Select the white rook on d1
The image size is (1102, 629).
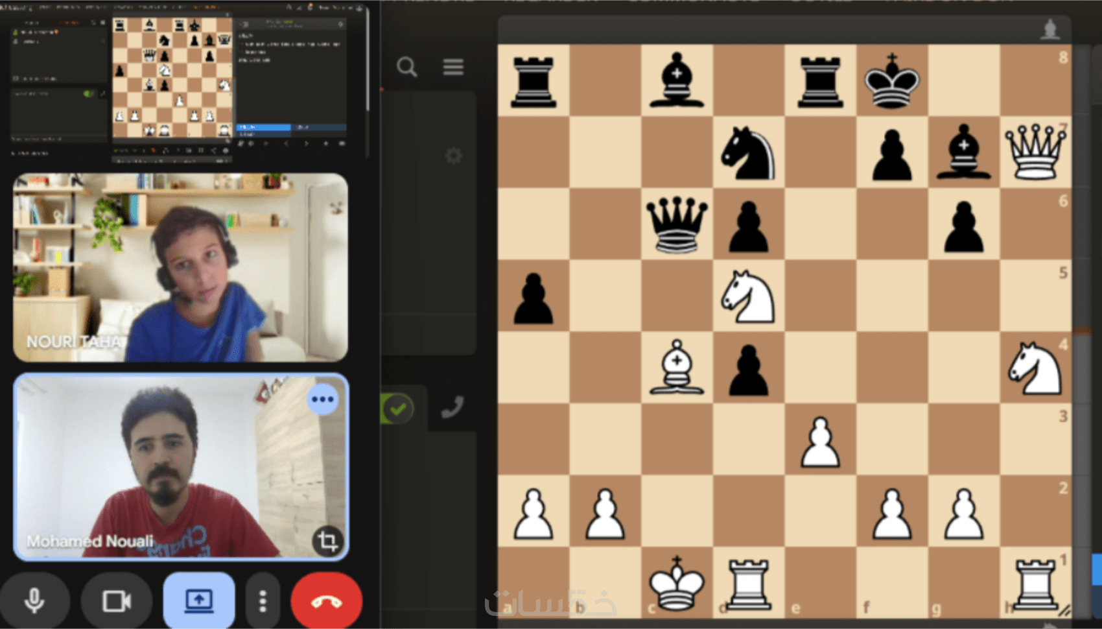(749, 584)
